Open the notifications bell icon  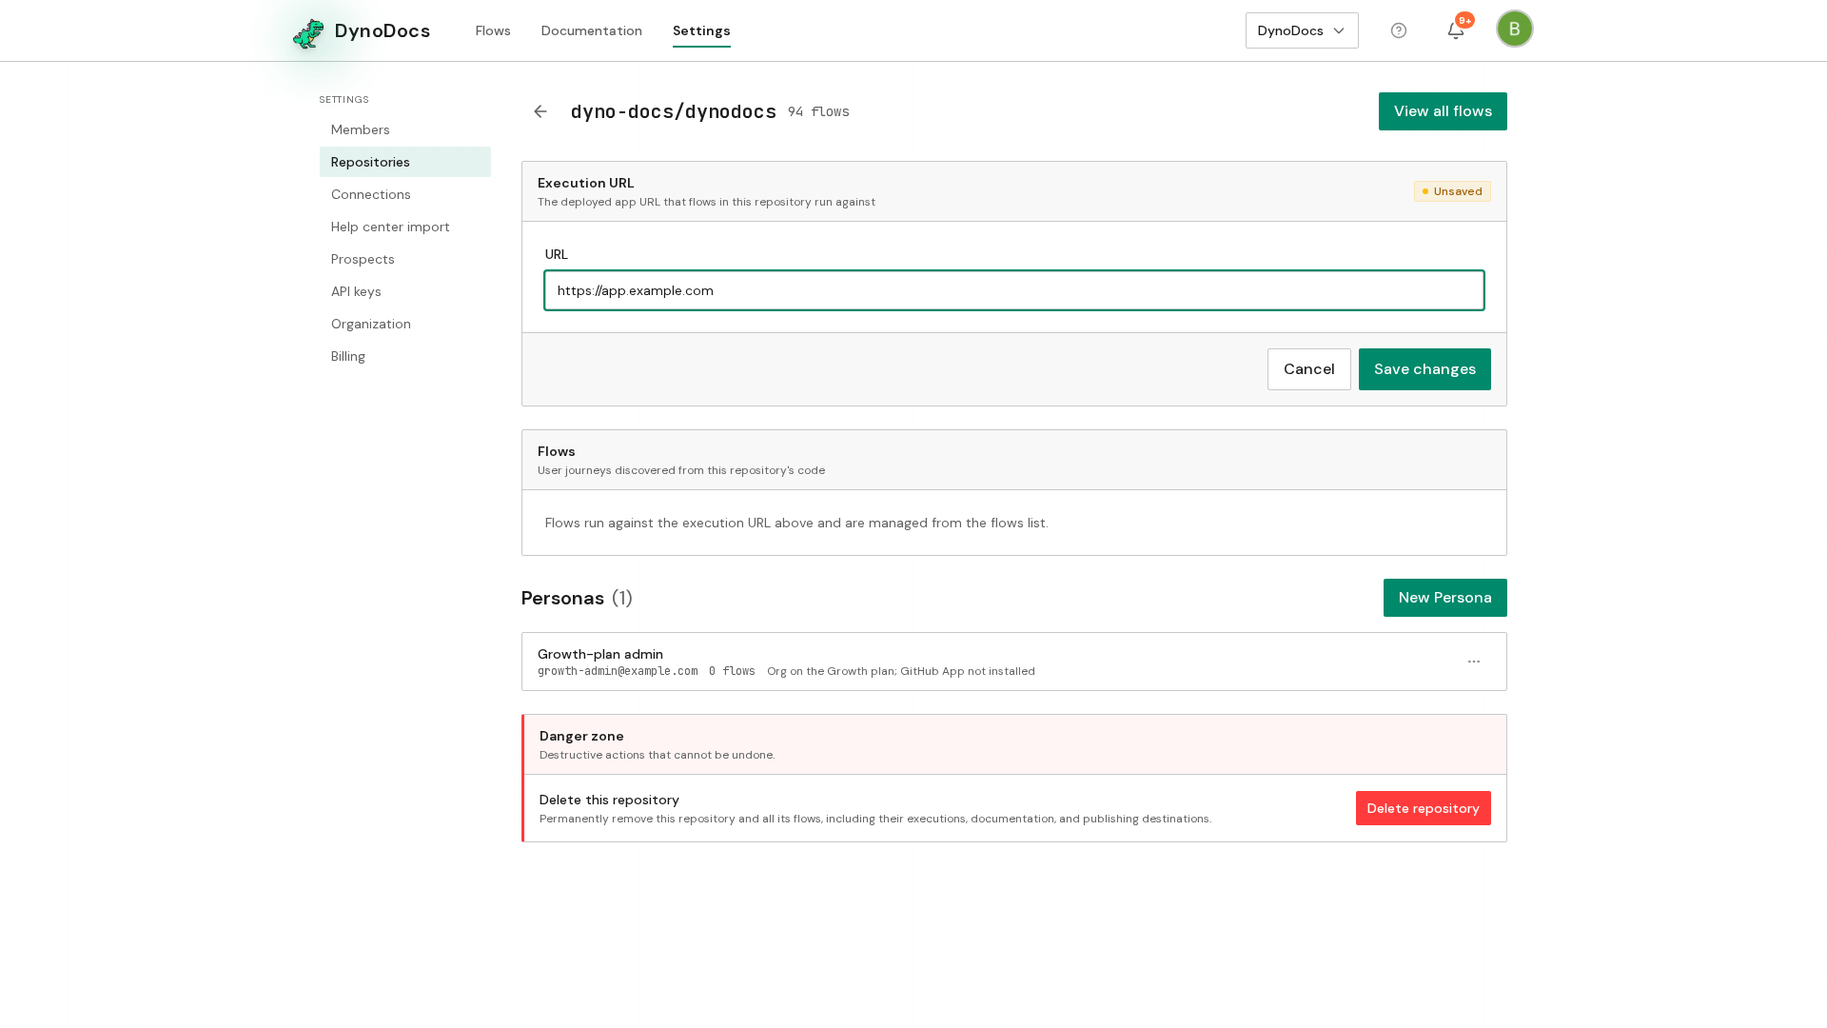1456,30
